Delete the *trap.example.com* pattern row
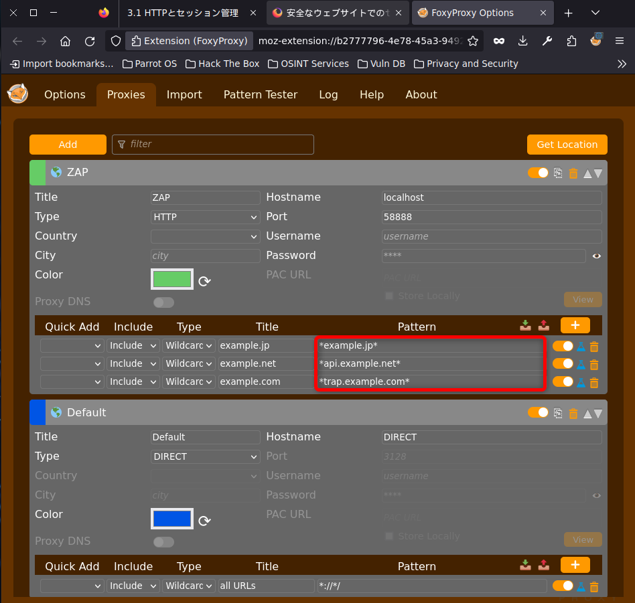The image size is (635, 603). pos(594,383)
